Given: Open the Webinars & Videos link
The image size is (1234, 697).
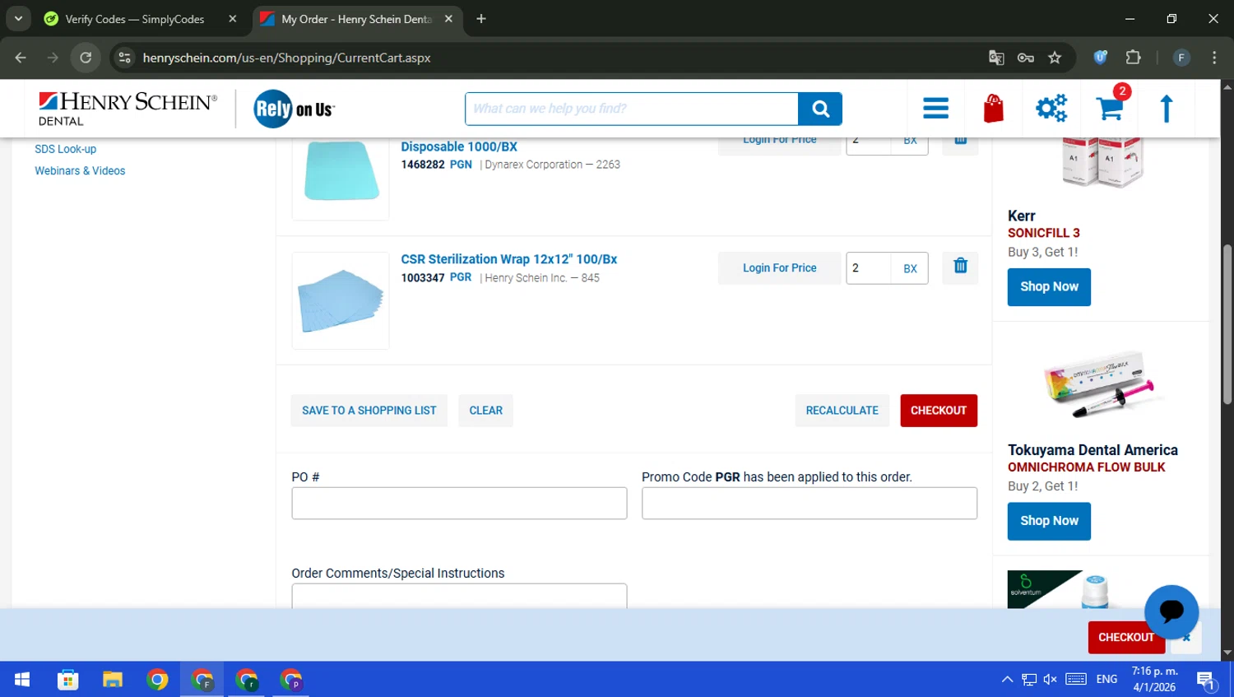Looking at the screenshot, I should click(x=80, y=171).
